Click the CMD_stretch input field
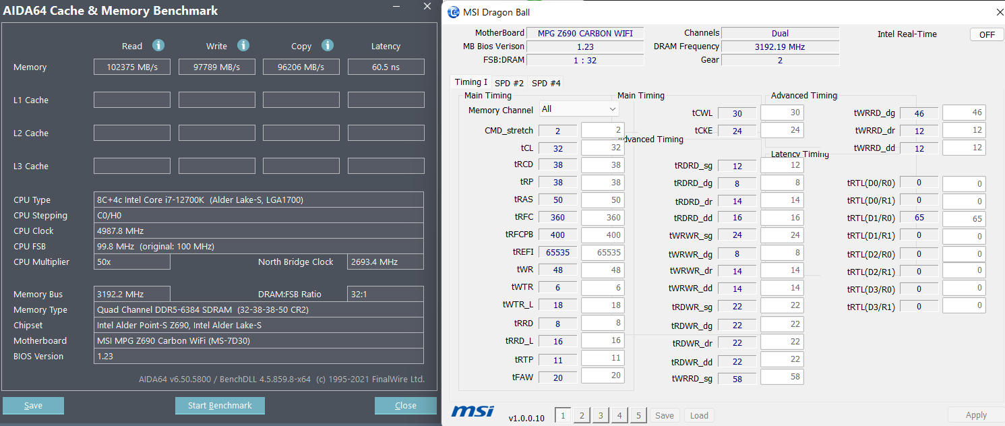The height and width of the screenshot is (426, 1005). pos(603,130)
